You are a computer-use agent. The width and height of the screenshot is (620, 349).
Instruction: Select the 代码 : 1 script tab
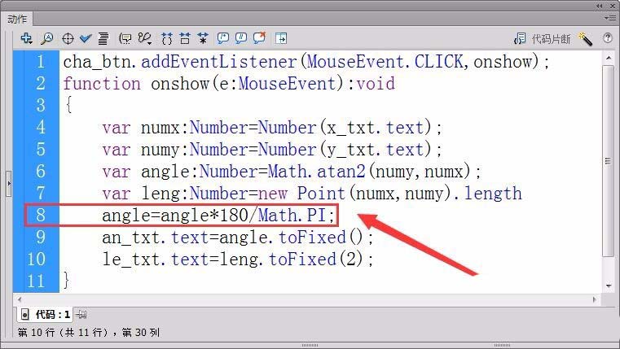[46, 315]
